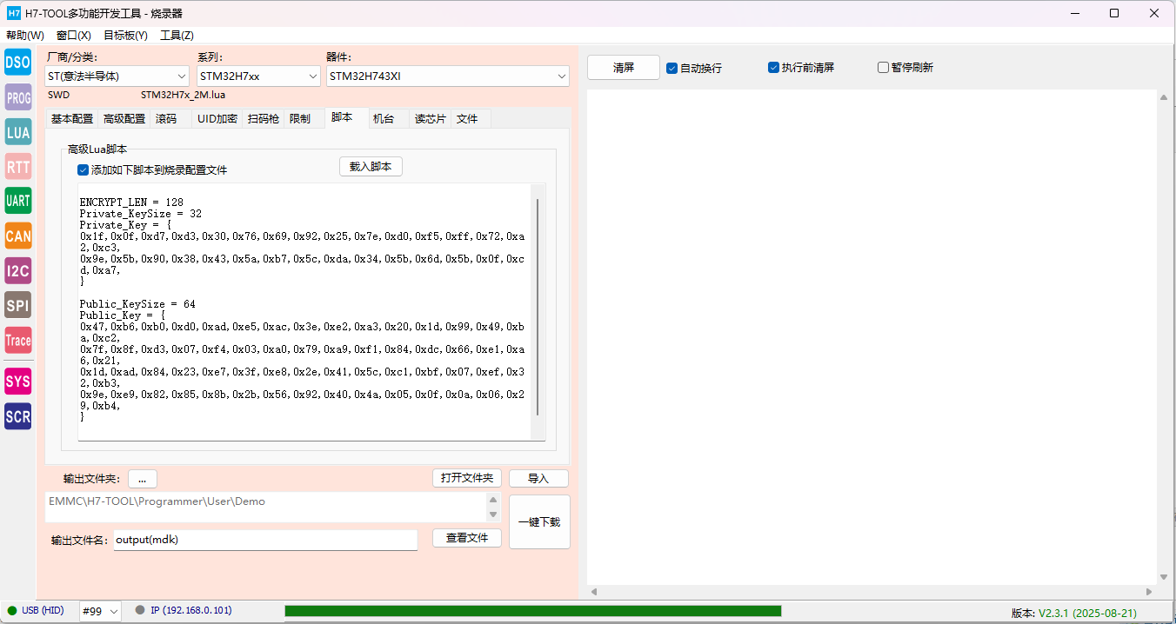Open the DSO oscilloscope sidebar icon

click(x=17, y=63)
